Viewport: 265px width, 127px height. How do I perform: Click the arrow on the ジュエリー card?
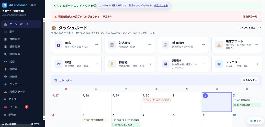coord(257,64)
